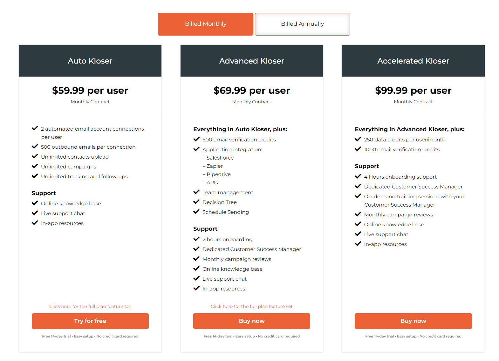Click the checkmark beside "Live support chat" under Auto Kloser
Screen dimensions: 499x361
coord(35,213)
